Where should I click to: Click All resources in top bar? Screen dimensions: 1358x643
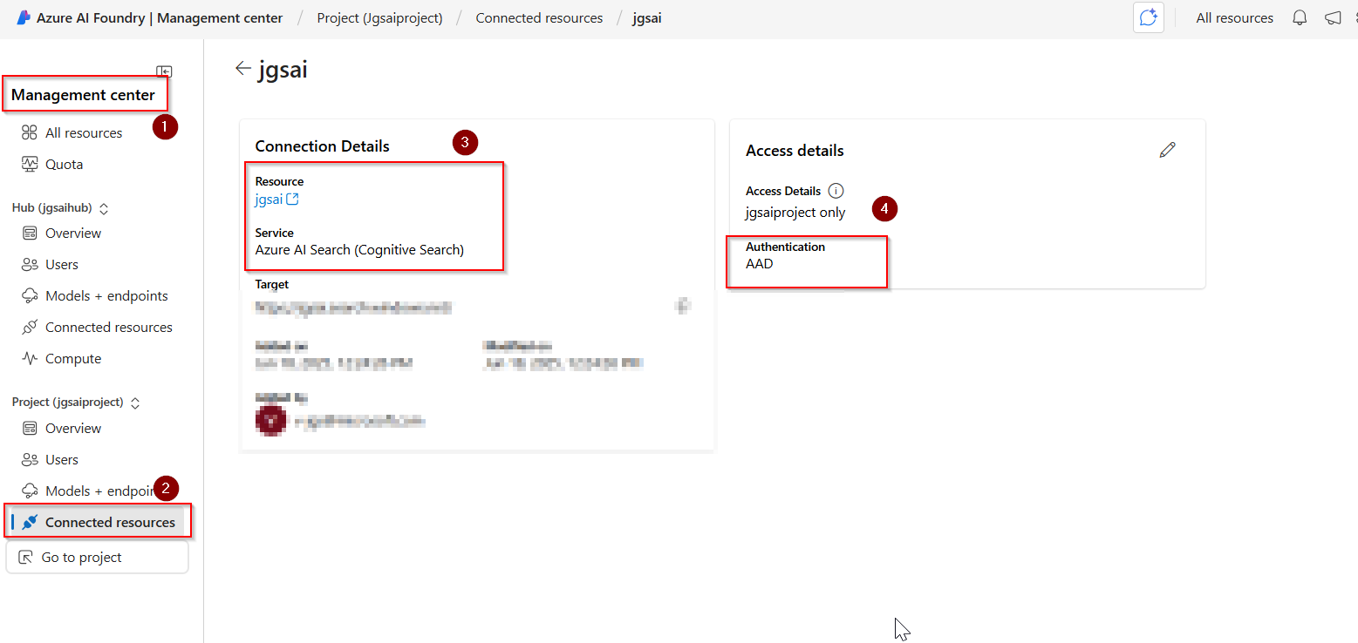(1234, 17)
